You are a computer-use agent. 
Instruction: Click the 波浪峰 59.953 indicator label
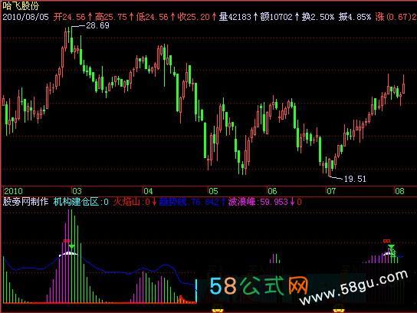[x=259, y=202]
